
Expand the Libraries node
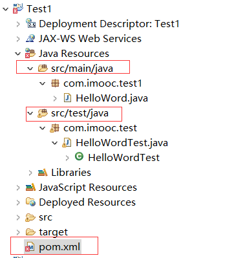[30, 173]
